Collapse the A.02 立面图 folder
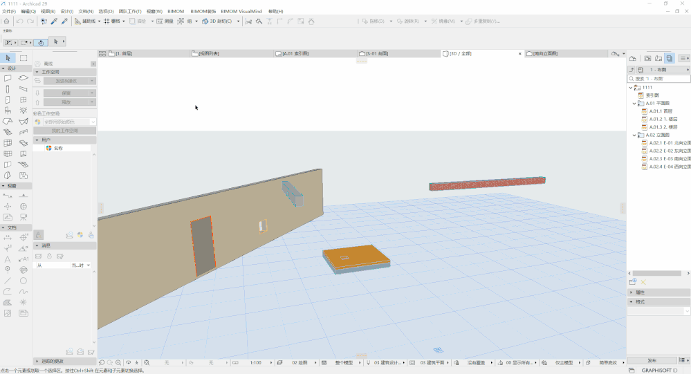Viewport: 691px width, 374px height. [634, 135]
